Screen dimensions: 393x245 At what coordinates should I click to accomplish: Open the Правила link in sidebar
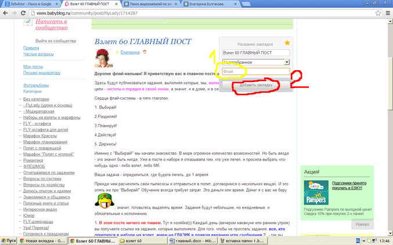click(31, 48)
